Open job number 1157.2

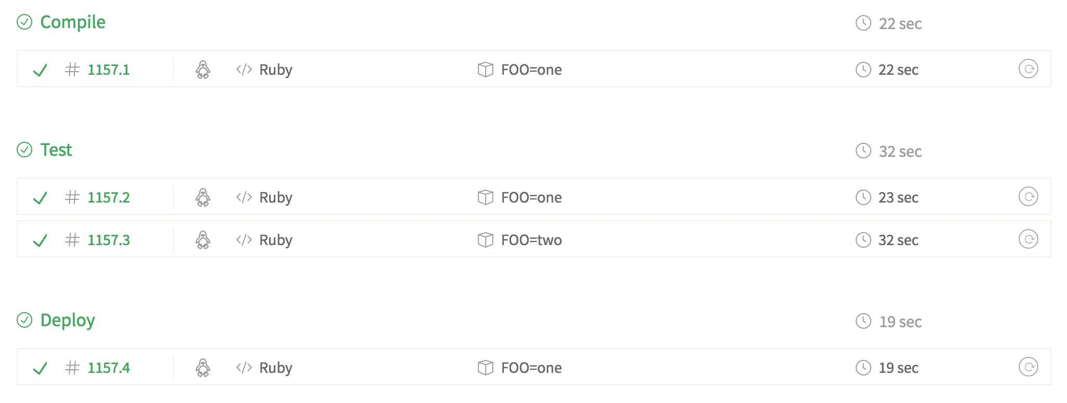108,197
